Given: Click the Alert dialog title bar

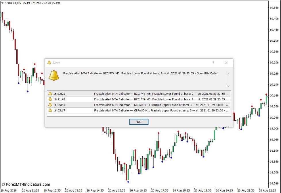Looking at the screenshot, I should pos(129,63).
